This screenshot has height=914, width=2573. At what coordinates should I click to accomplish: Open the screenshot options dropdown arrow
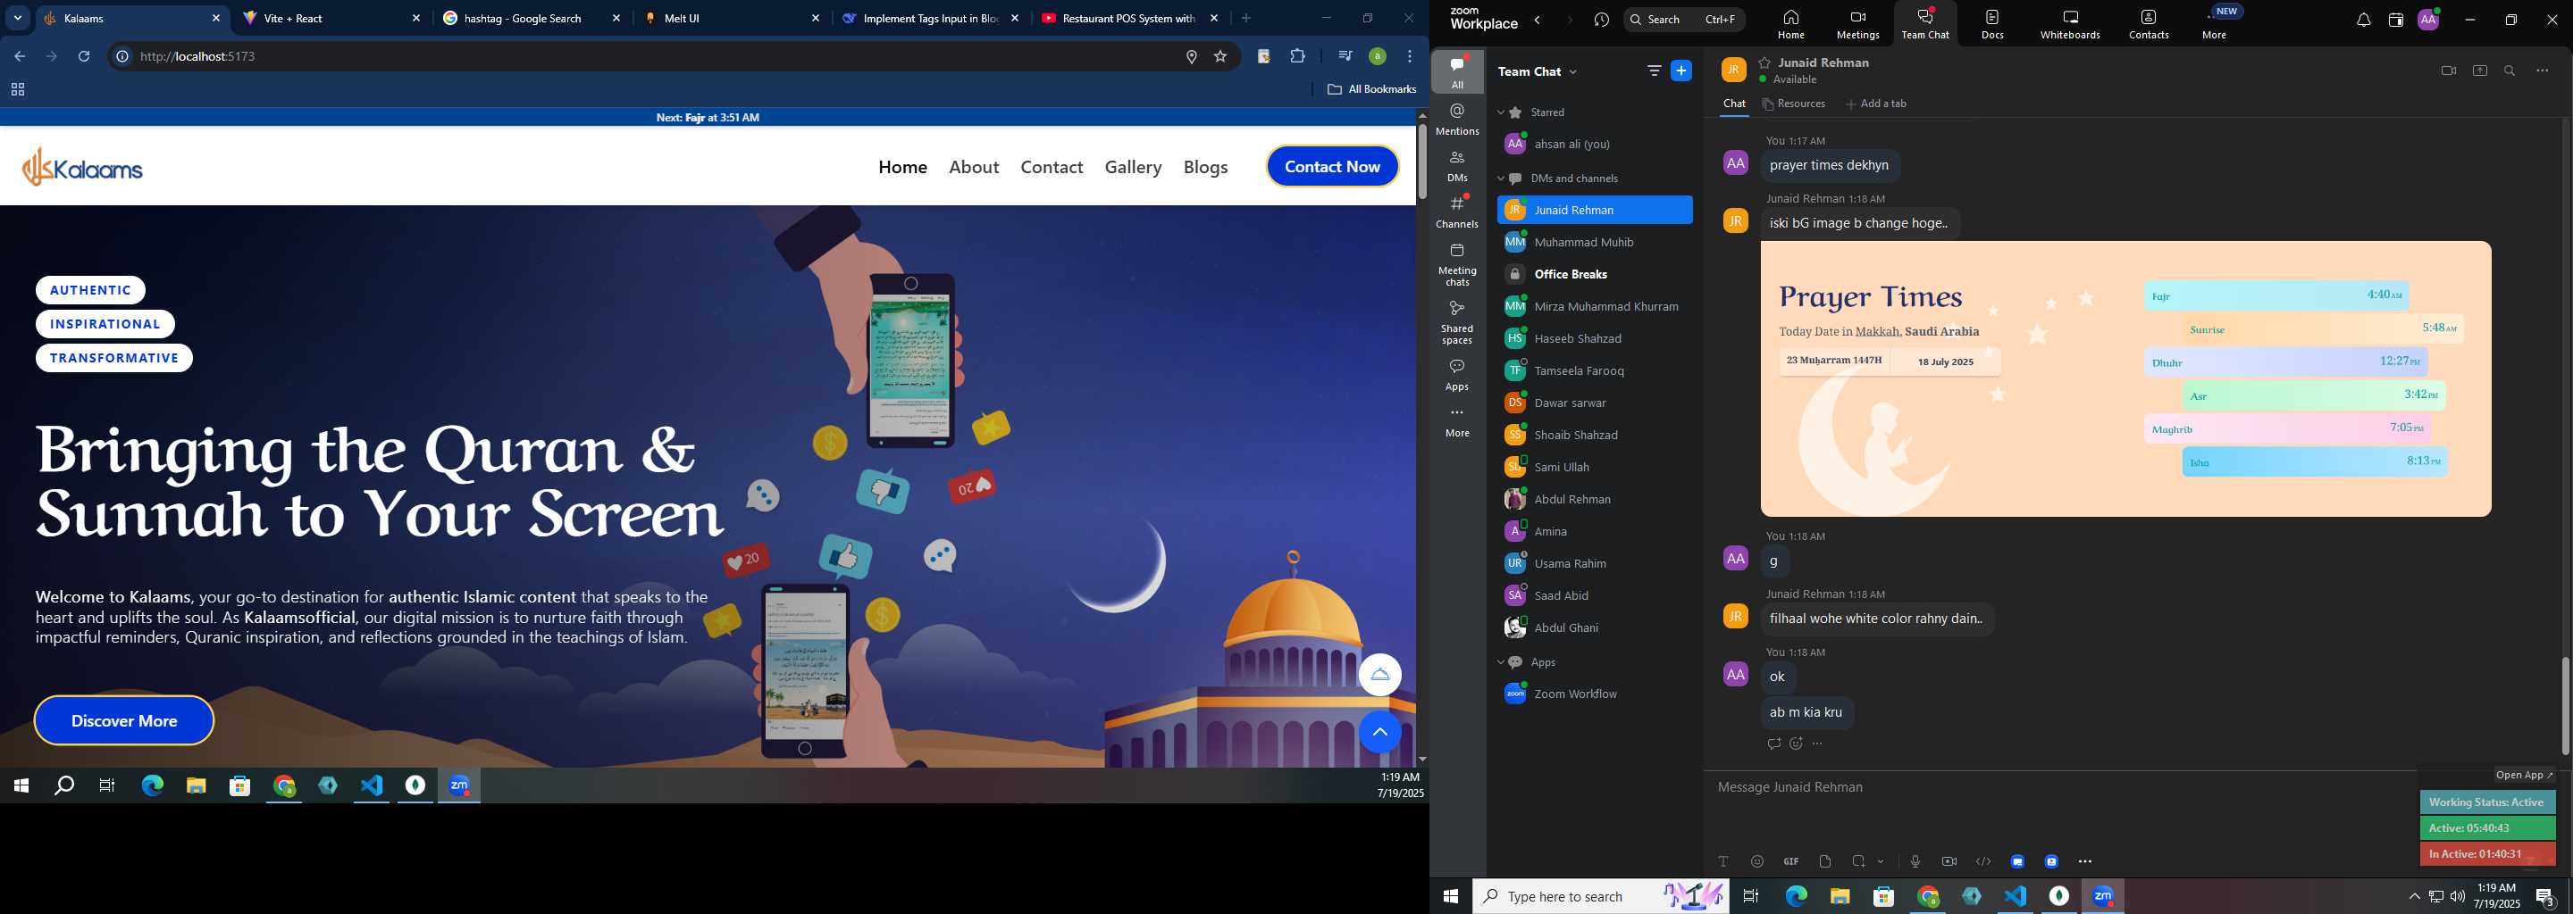[1881, 861]
